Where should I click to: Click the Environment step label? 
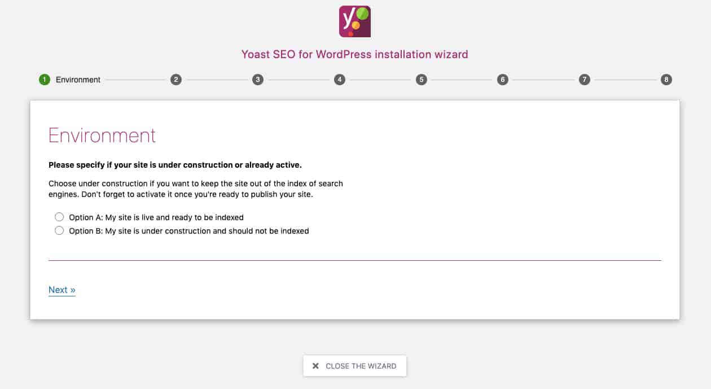pos(78,80)
